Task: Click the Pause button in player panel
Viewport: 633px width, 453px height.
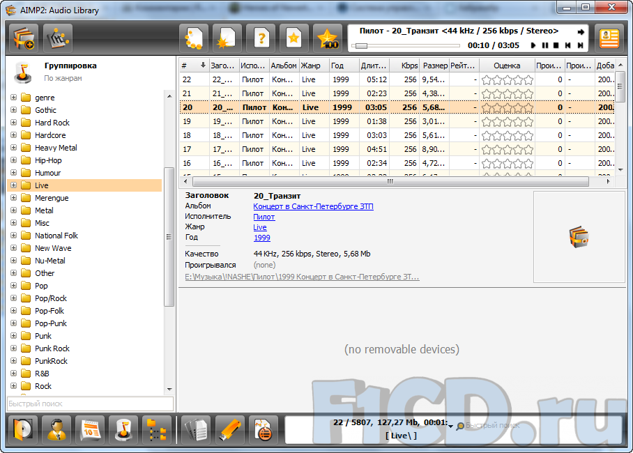Action: click(545, 45)
